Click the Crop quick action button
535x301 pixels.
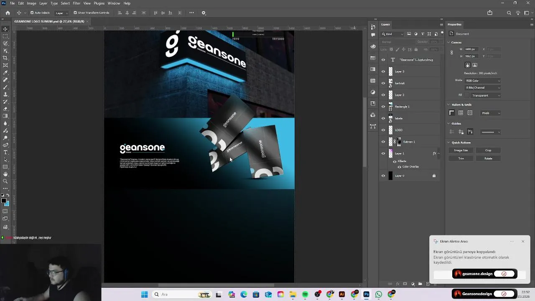point(488,150)
